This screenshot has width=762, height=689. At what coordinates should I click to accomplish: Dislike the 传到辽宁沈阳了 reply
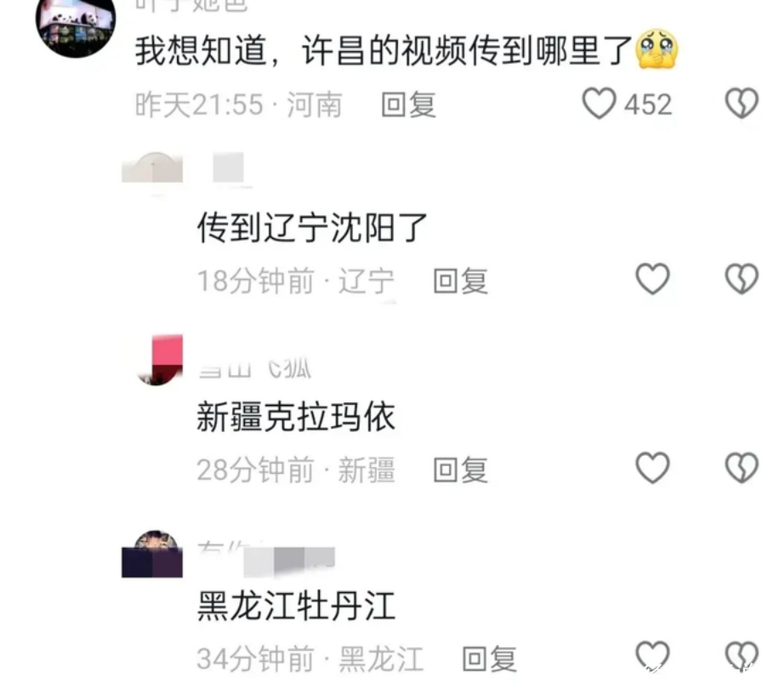coord(742,279)
